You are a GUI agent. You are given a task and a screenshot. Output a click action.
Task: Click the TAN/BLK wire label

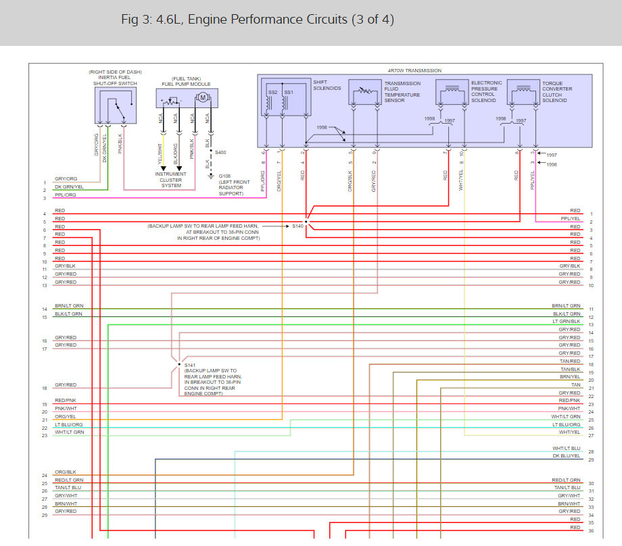click(571, 369)
